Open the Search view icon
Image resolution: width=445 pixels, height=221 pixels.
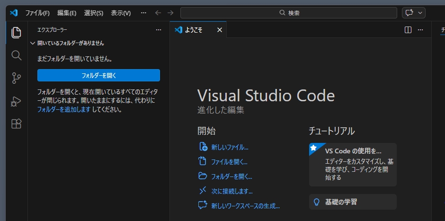coord(17,55)
